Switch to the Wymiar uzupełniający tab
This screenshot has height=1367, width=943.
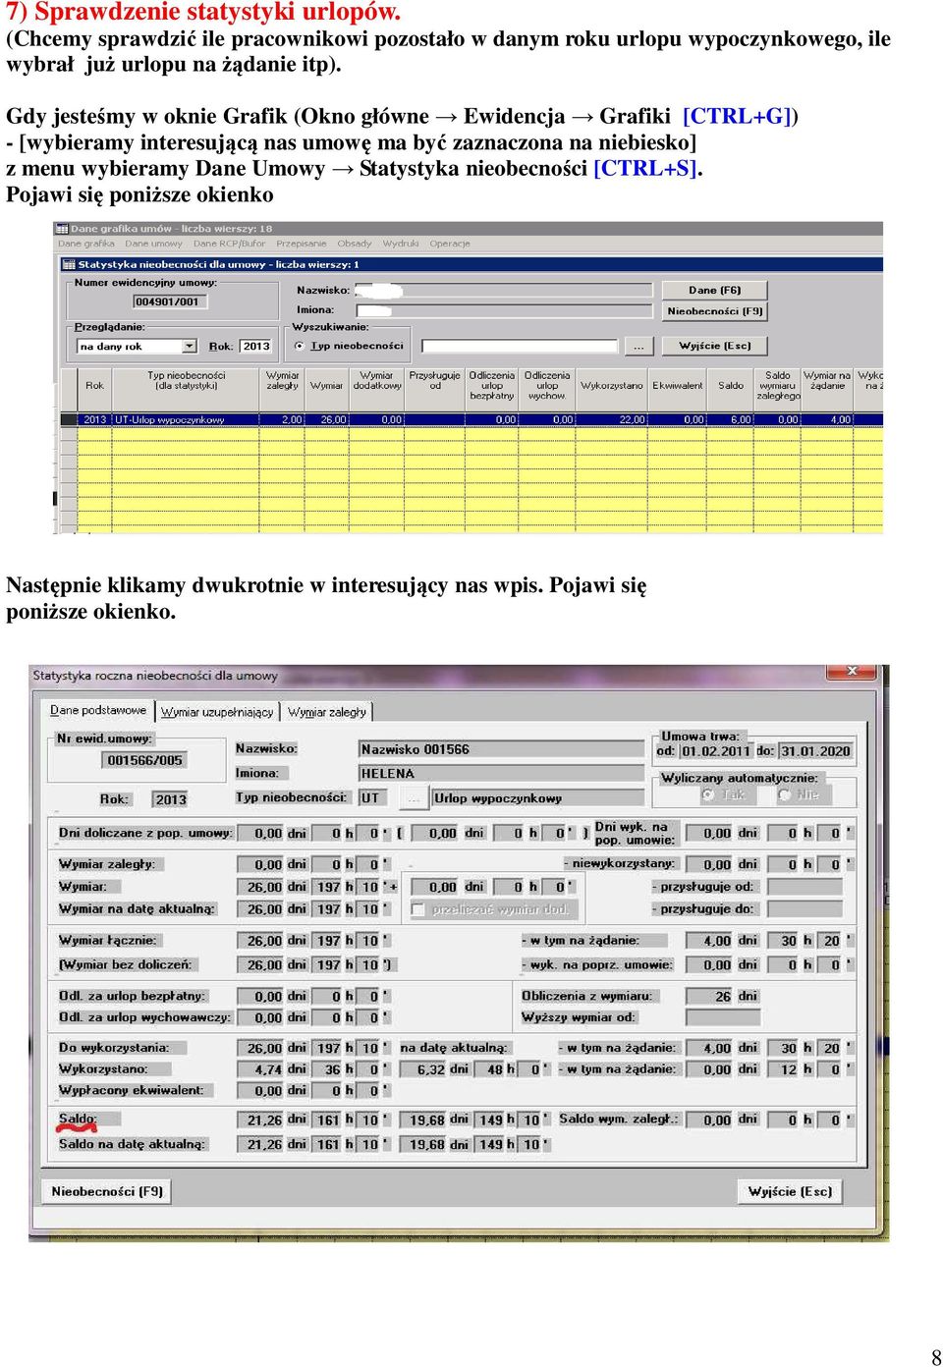[x=217, y=712]
